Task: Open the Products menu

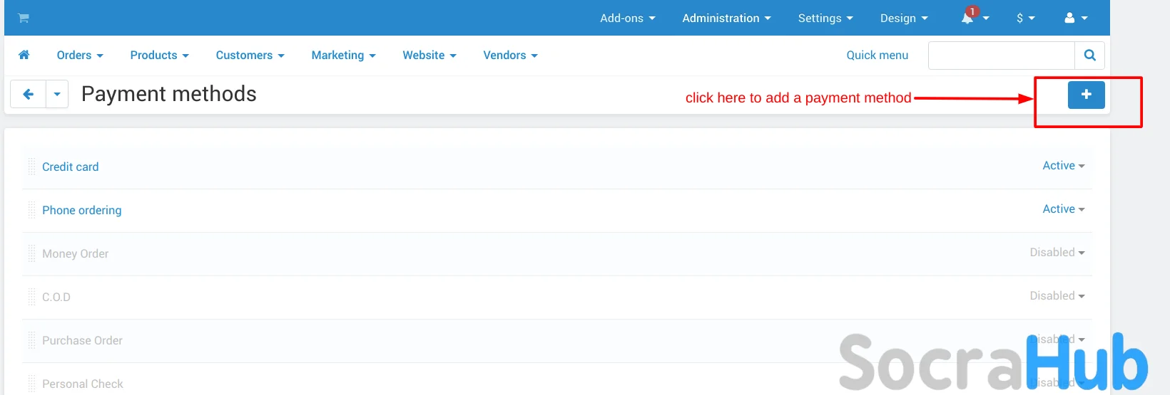Action: [159, 56]
